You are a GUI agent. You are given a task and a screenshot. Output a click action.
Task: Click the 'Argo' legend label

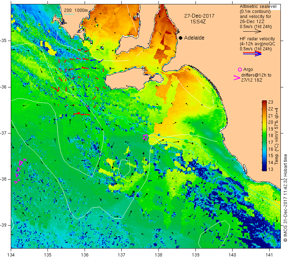(248, 69)
